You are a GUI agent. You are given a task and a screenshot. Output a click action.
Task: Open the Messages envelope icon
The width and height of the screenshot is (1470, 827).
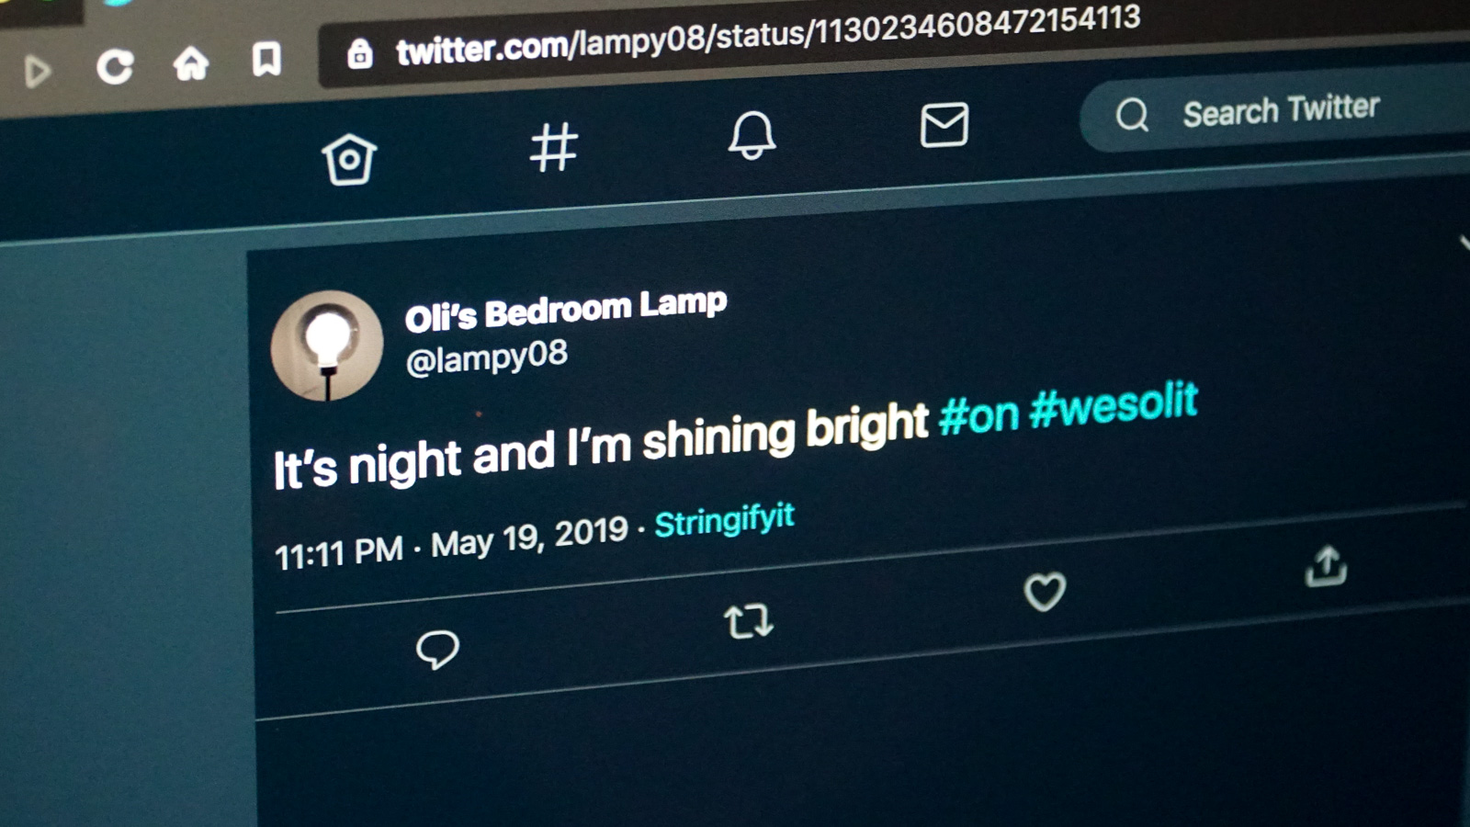pos(944,125)
